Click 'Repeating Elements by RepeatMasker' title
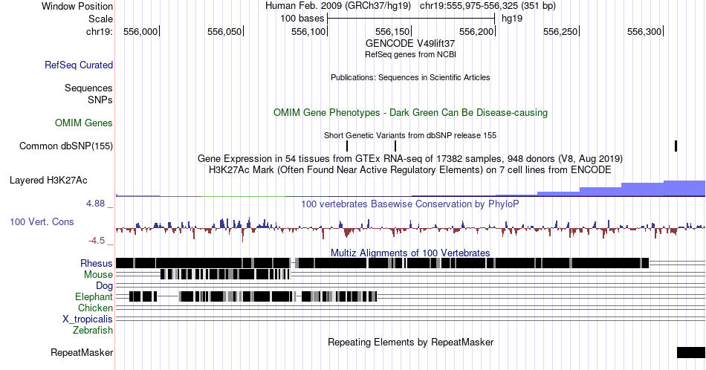706x370 pixels. [x=410, y=342]
